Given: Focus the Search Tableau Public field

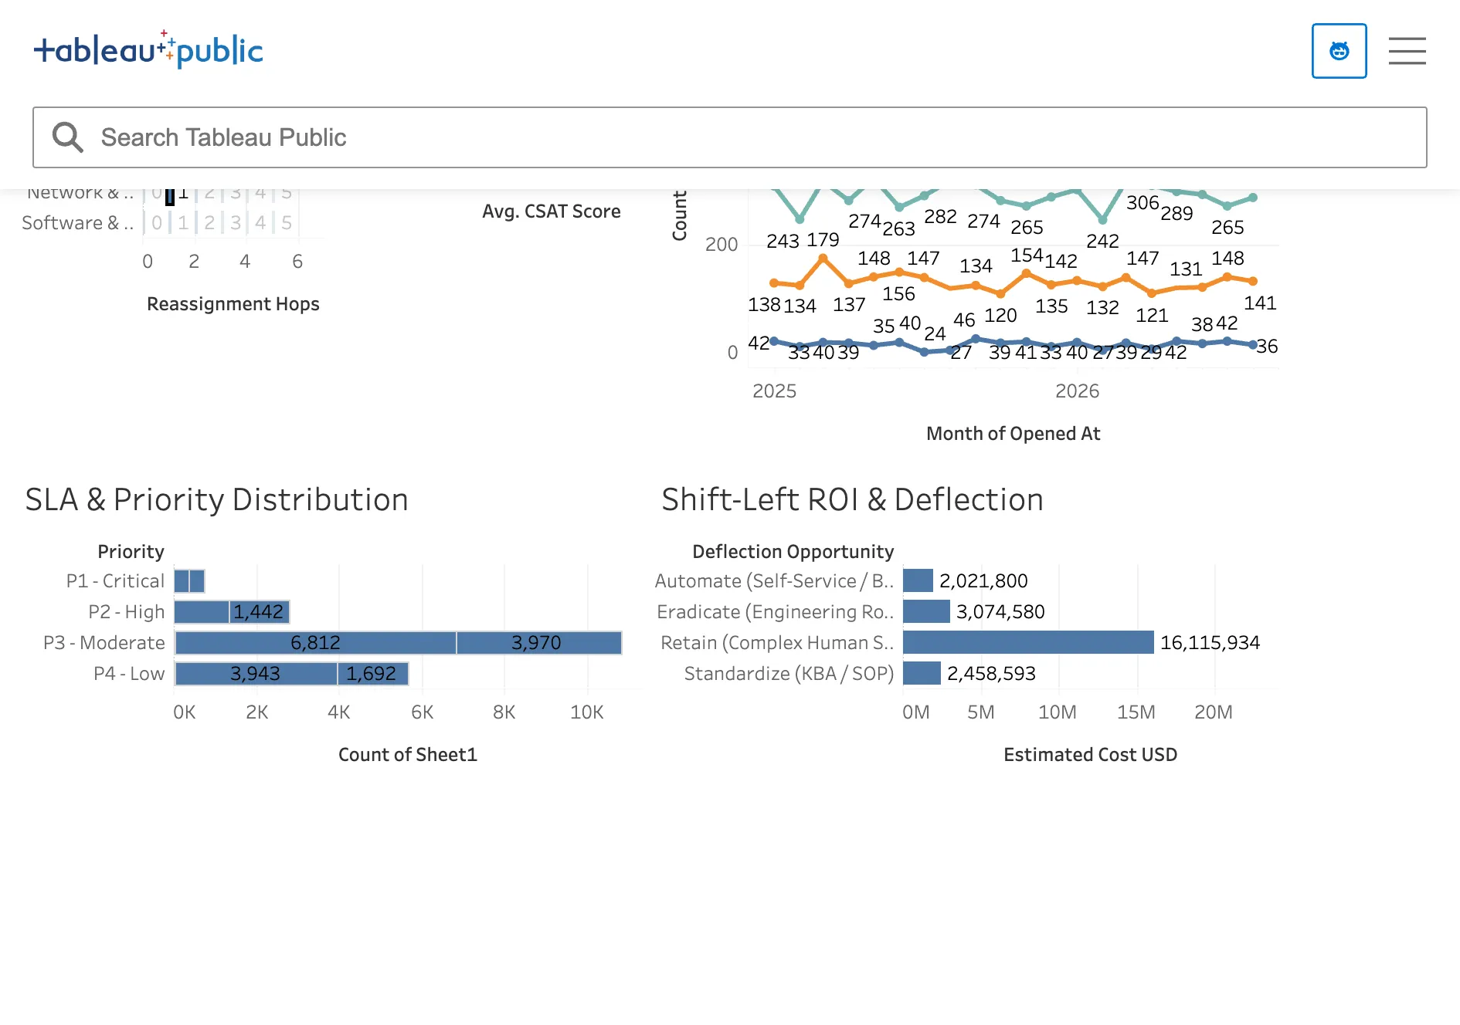Looking at the screenshot, I should pos(729,137).
